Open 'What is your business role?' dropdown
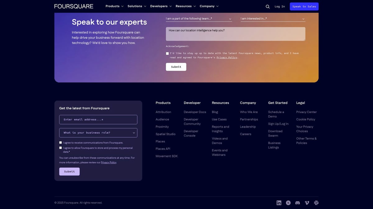The image size is (373, 209). click(x=98, y=133)
